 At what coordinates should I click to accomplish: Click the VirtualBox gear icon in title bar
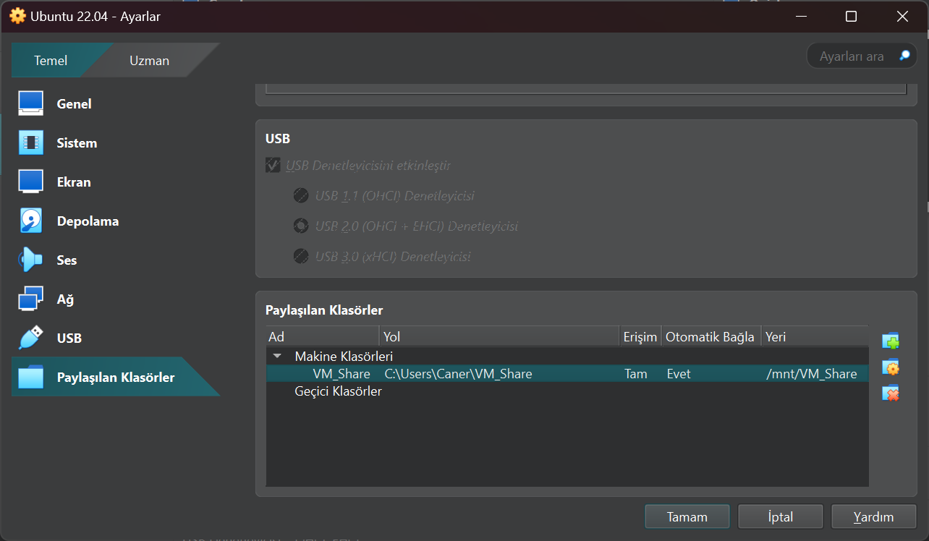pyautogui.click(x=17, y=16)
